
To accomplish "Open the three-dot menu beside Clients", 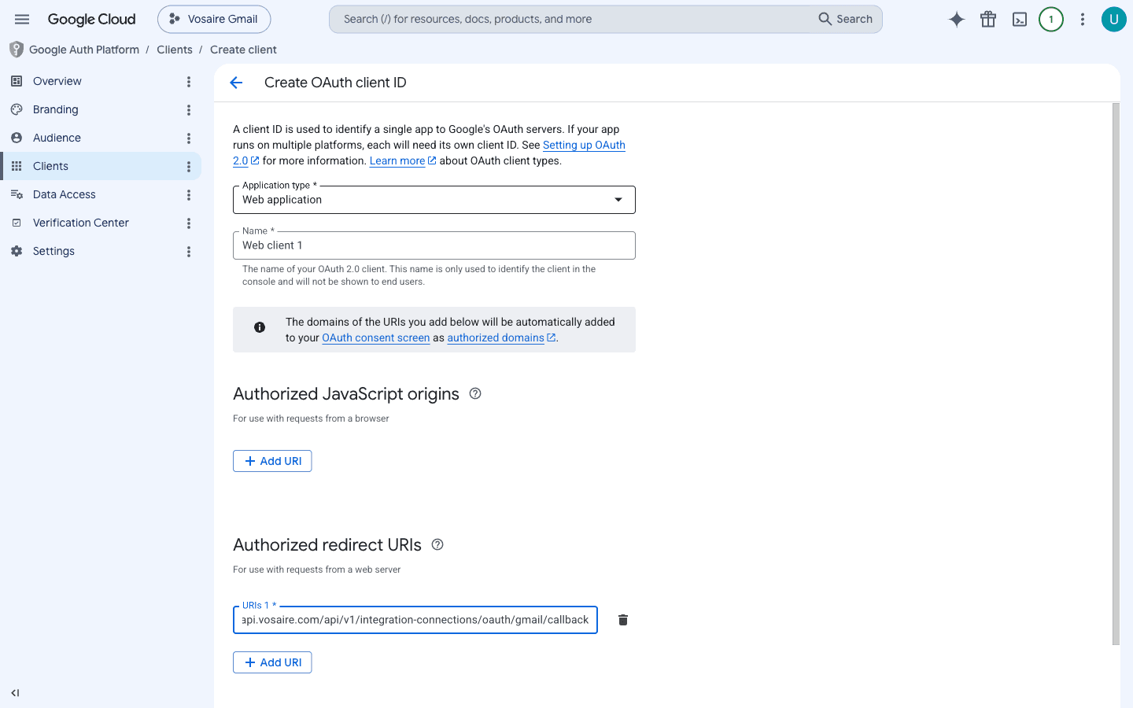I will pos(189,167).
